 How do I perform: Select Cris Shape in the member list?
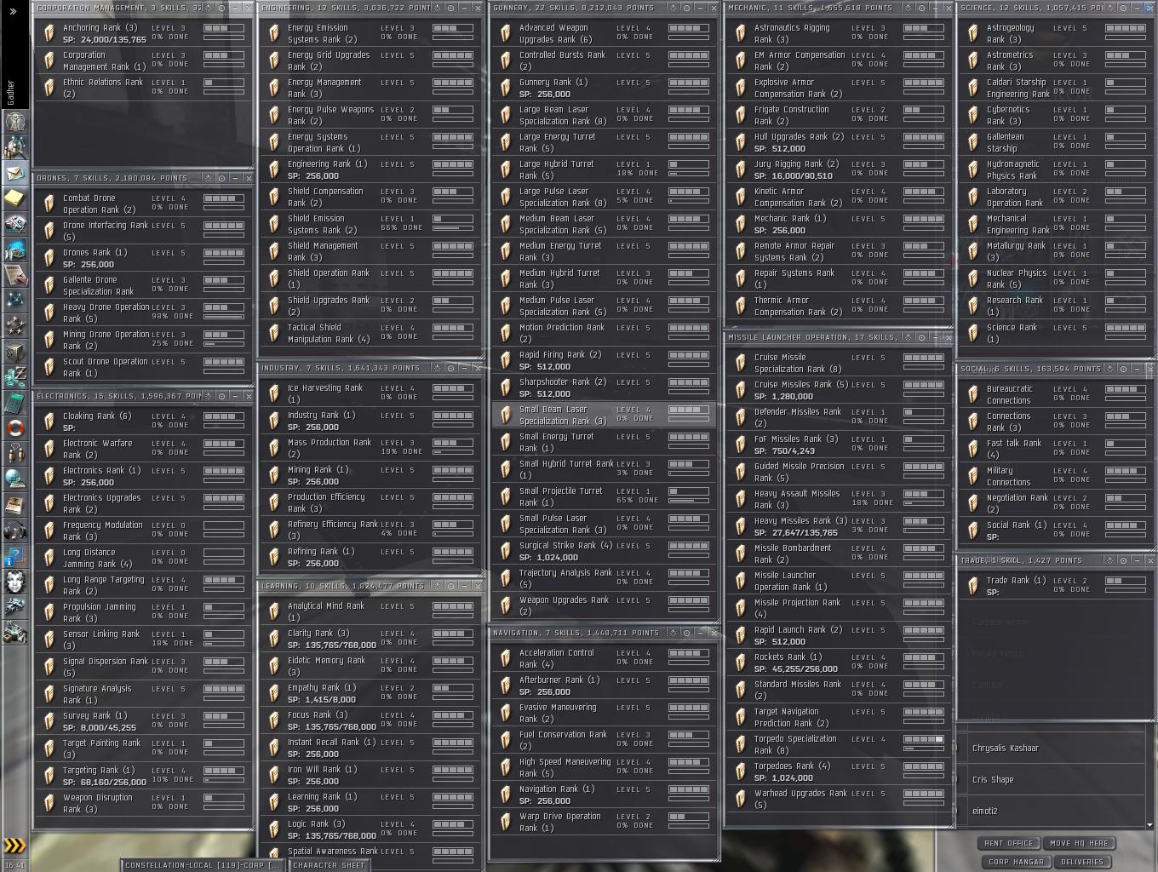pos(1051,780)
